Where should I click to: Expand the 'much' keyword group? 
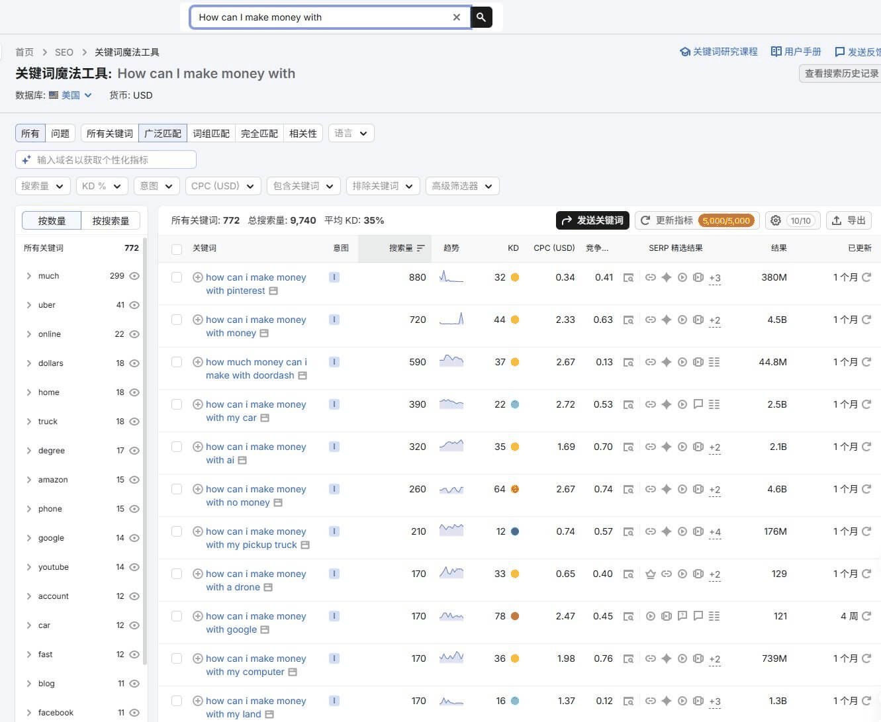[x=28, y=276]
